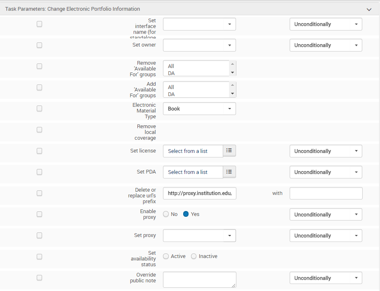Image resolution: width=380 pixels, height=291 pixels.
Task: Tick the Electronic Material Type checkbox
Action: (x=39, y=108)
